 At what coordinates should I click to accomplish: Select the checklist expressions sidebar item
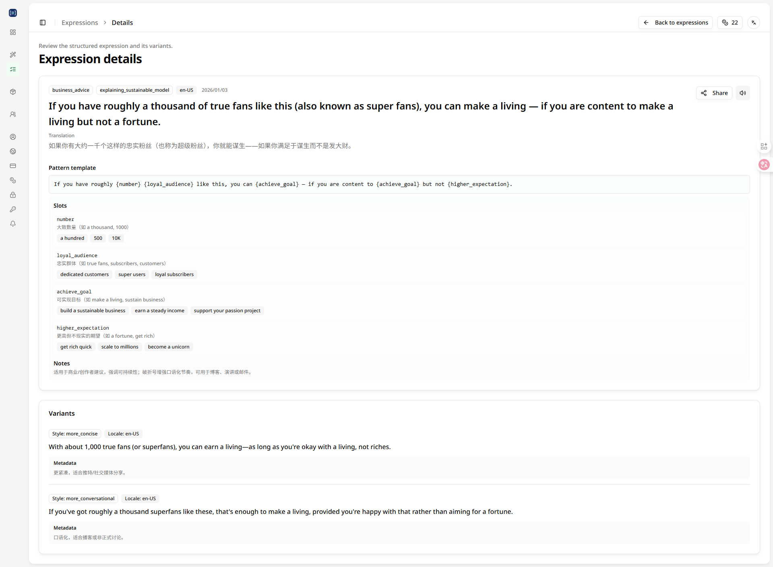13,69
